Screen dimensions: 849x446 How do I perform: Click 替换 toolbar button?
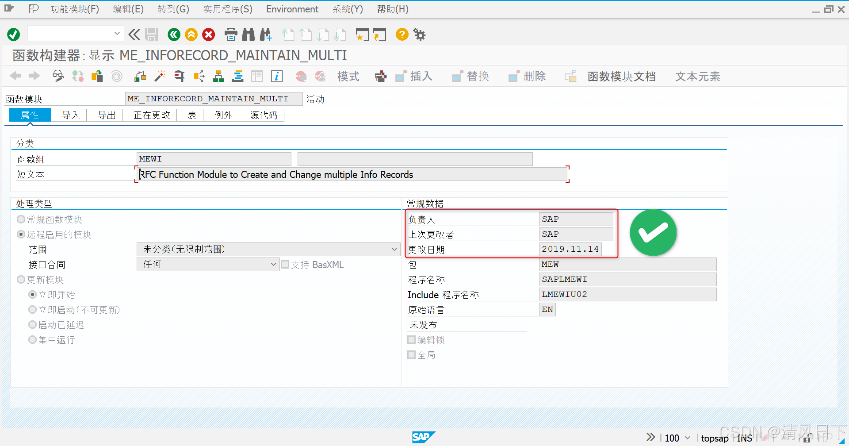(x=470, y=76)
